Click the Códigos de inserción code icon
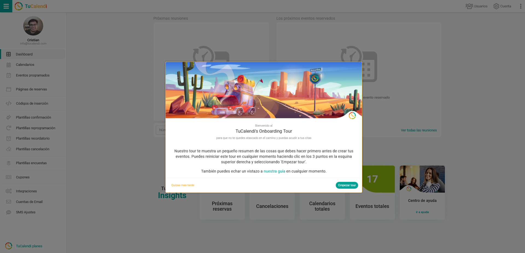 point(8,103)
